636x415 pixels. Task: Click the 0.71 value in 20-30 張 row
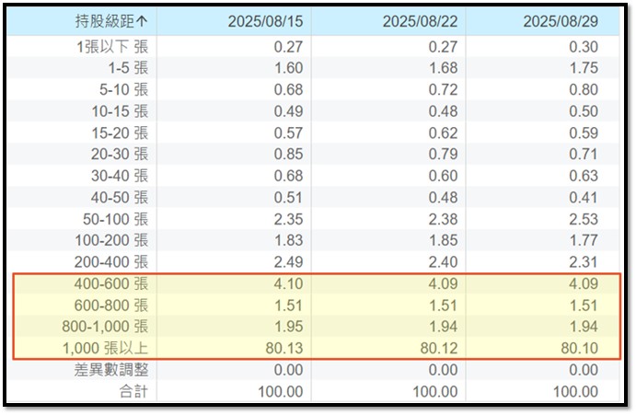584,155
